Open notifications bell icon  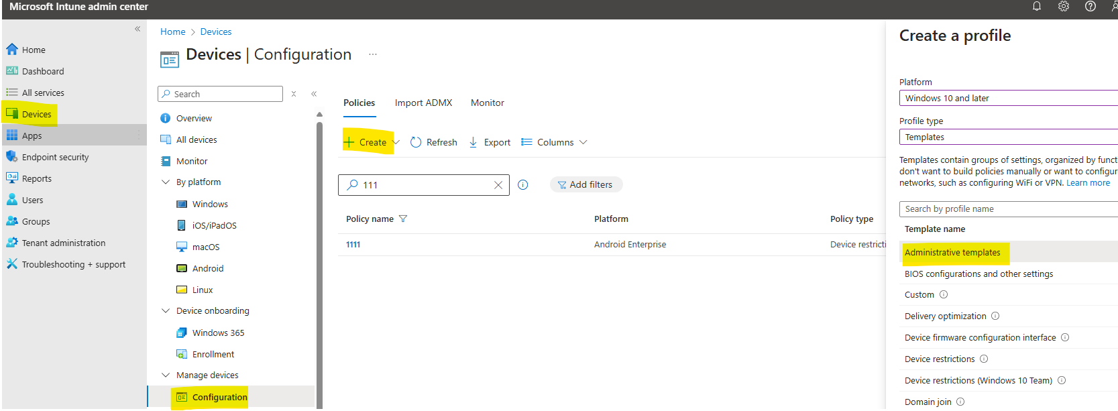point(1037,7)
